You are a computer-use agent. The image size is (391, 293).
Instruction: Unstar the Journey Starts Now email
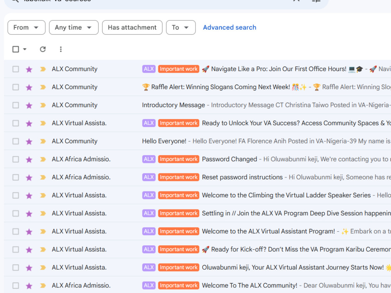29,268
